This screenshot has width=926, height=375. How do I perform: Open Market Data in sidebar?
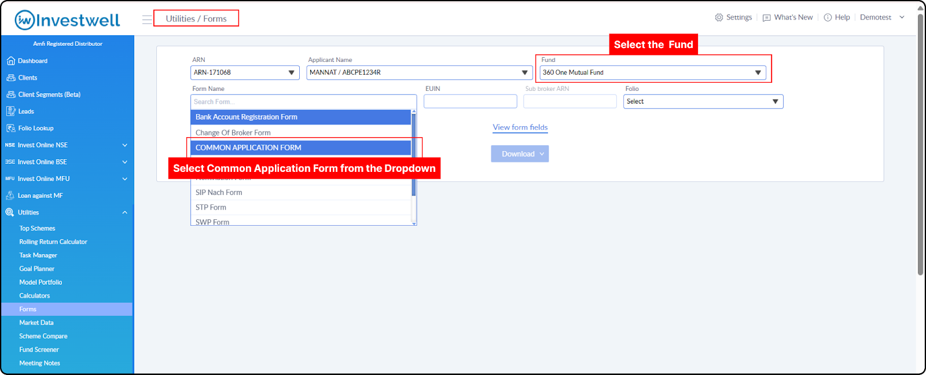click(36, 323)
